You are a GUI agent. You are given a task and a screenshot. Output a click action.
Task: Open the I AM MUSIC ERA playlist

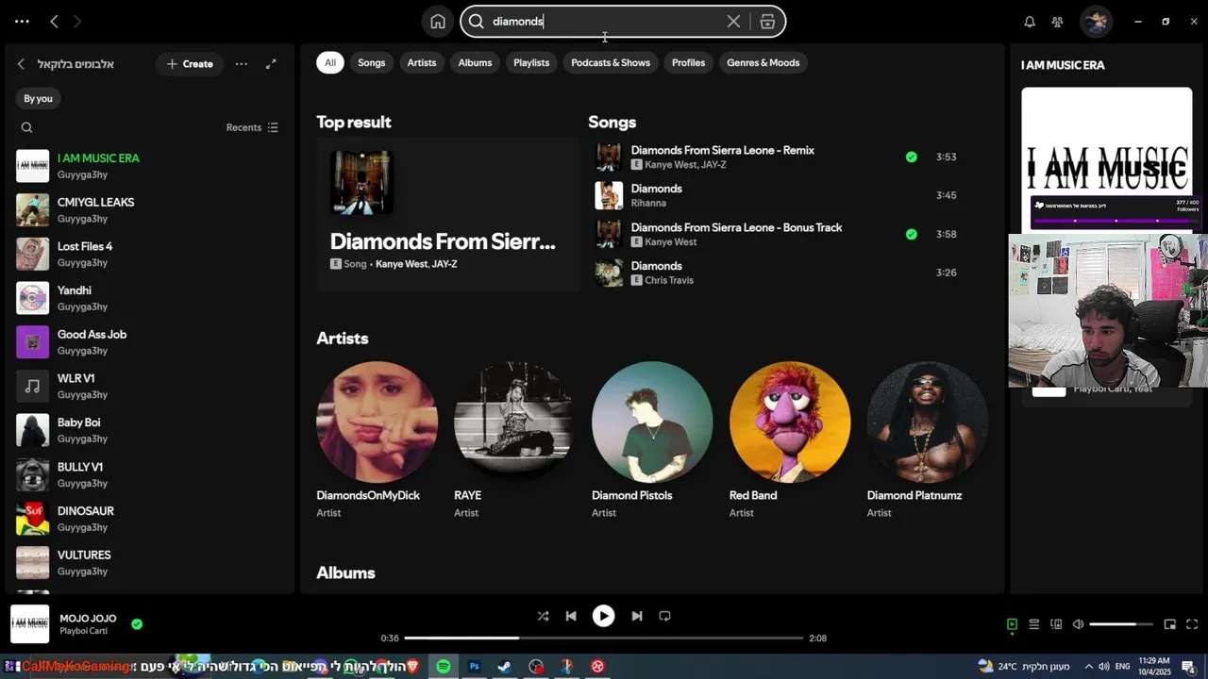pyautogui.click(x=151, y=166)
